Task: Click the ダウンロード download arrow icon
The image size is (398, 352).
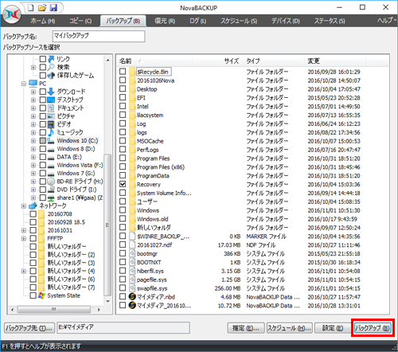Action: pos(51,92)
